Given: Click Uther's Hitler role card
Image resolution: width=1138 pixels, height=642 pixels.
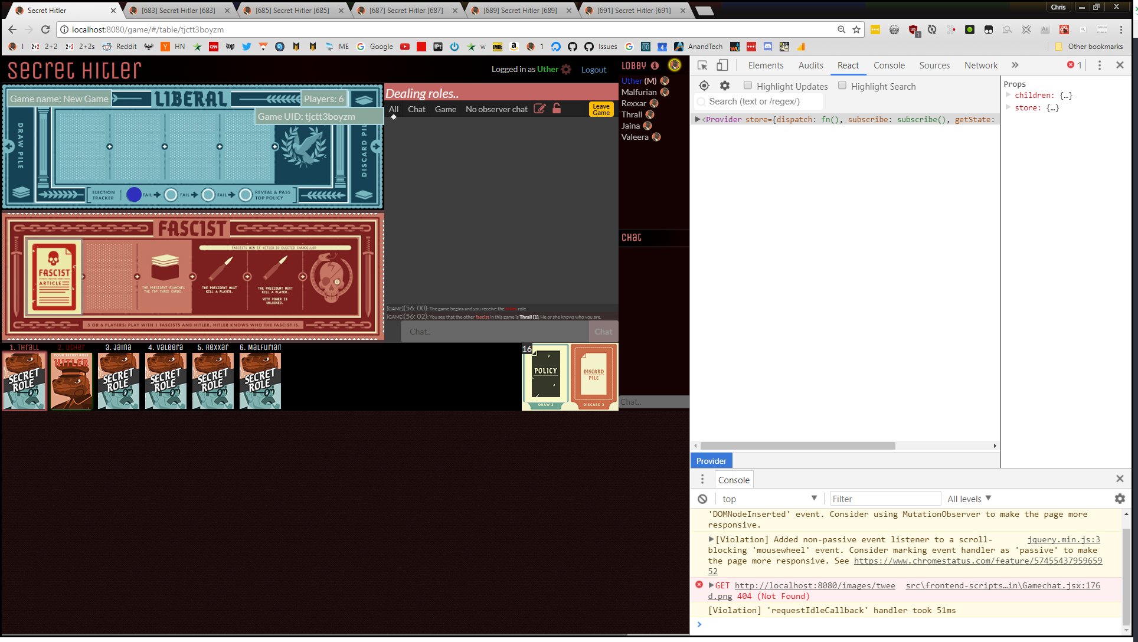Looking at the screenshot, I should [x=71, y=381].
